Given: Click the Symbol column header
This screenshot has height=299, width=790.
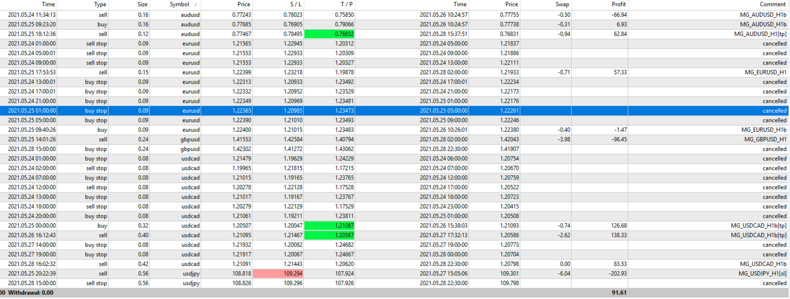Looking at the screenshot, I should (x=179, y=4).
